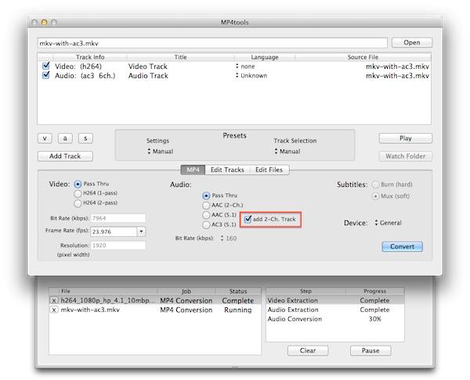Click the Language column header
The width and height of the screenshot is (470, 380).
click(x=265, y=57)
